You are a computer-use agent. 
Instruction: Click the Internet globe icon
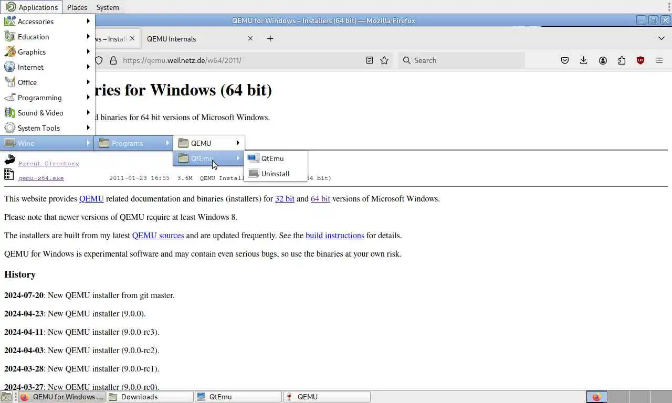pyautogui.click(x=9, y=67)
